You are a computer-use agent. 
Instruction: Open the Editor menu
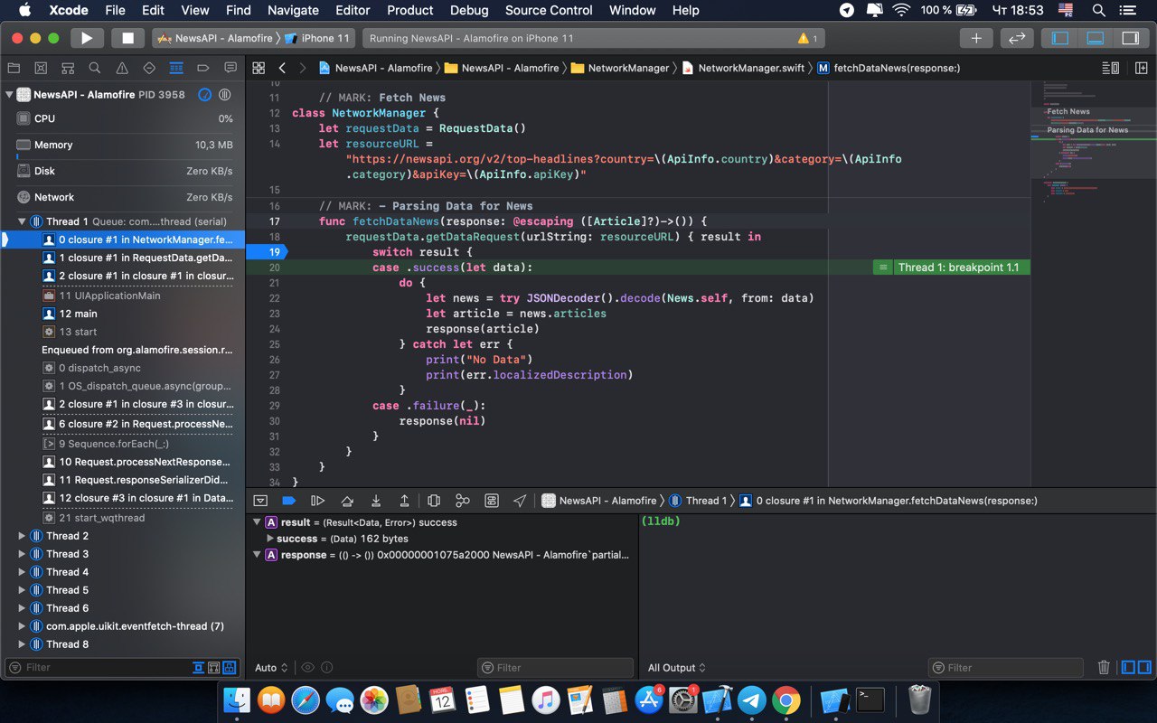point(353,10)
